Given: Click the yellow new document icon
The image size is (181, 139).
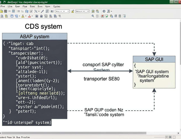Looking at the screenshot, I should point(1,11).
